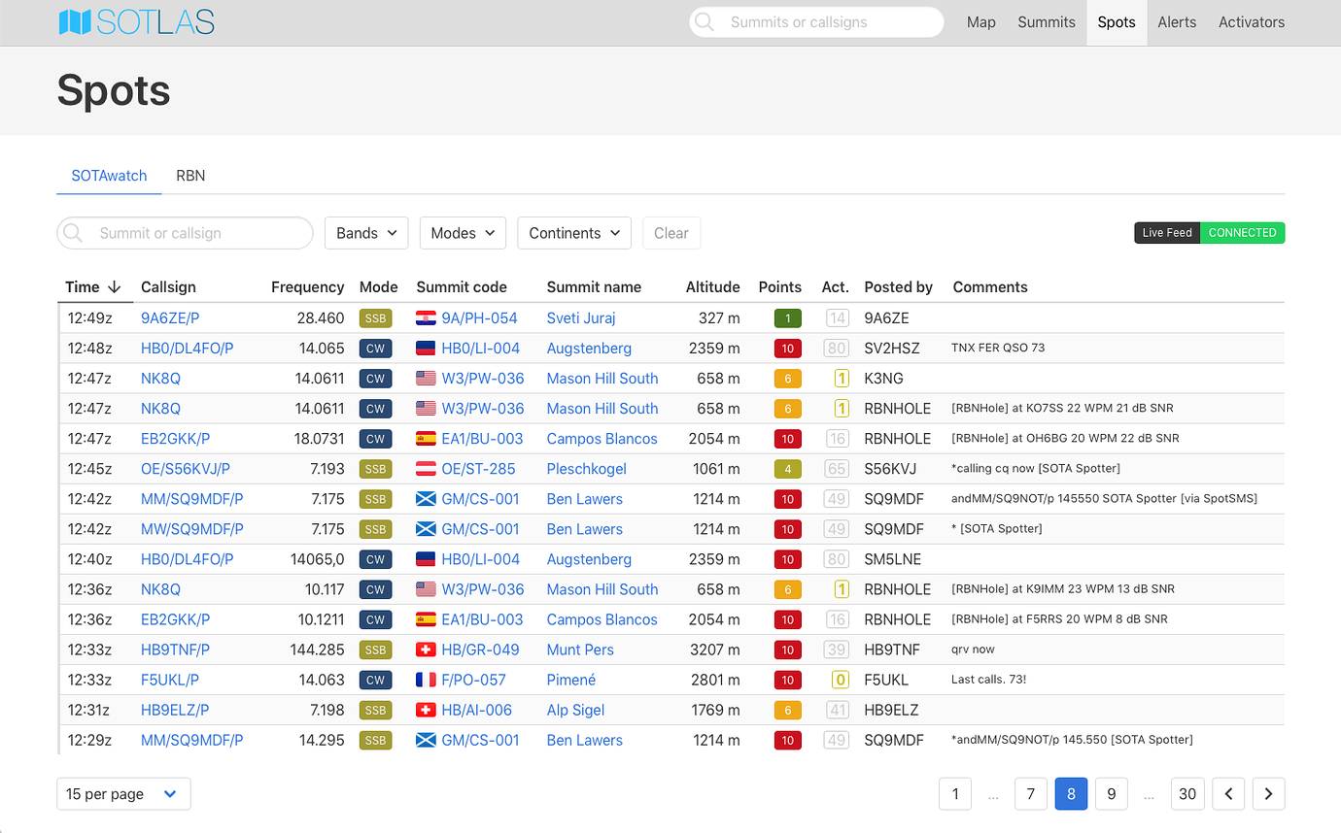Click the French flag icon for F/PO-057
The height and width of the screenshot is (833, 1341).
point(426,680)
